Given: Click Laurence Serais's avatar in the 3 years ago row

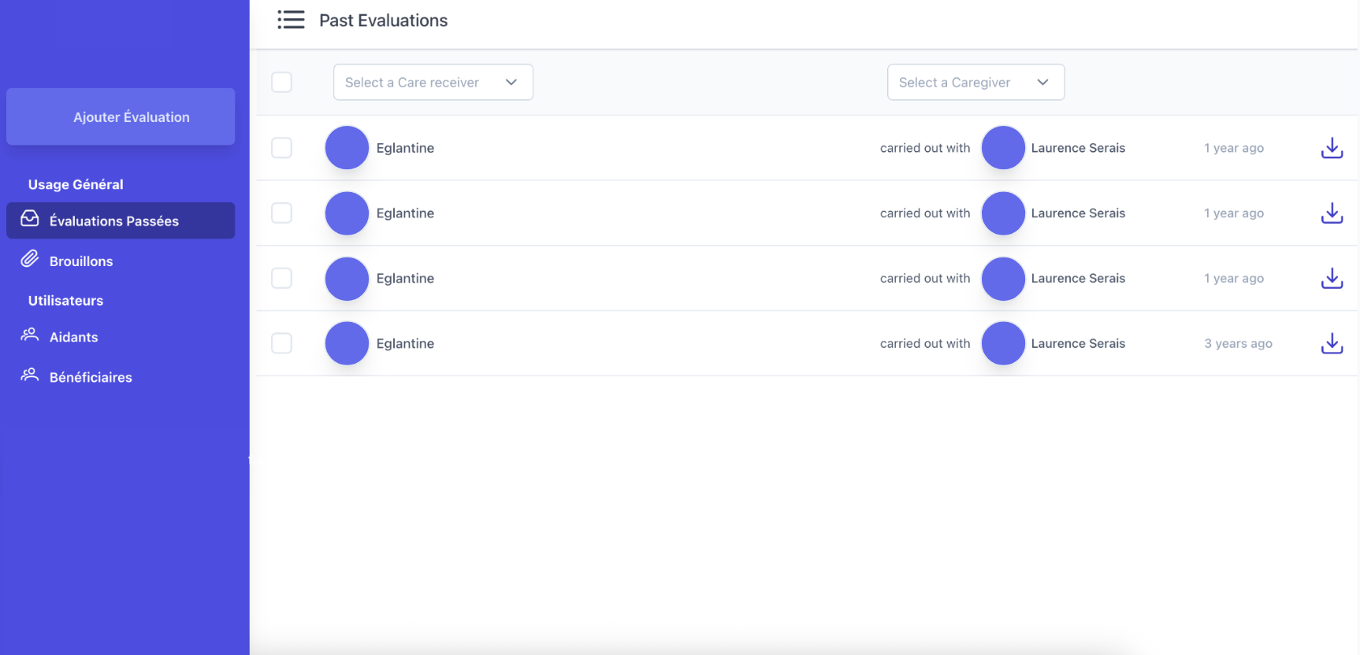Looking at the screenshot, I should pos(1003,343).
